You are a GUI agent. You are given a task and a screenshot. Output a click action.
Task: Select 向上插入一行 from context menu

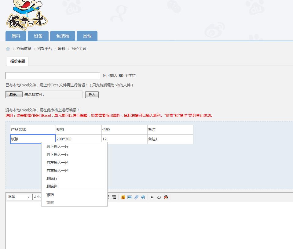[57, 147]
